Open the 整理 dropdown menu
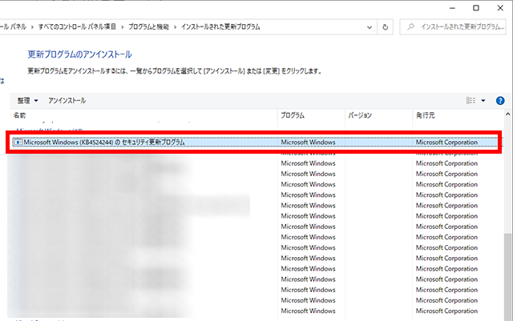Viewport: 513px width, 321px height. click(27, 101)
